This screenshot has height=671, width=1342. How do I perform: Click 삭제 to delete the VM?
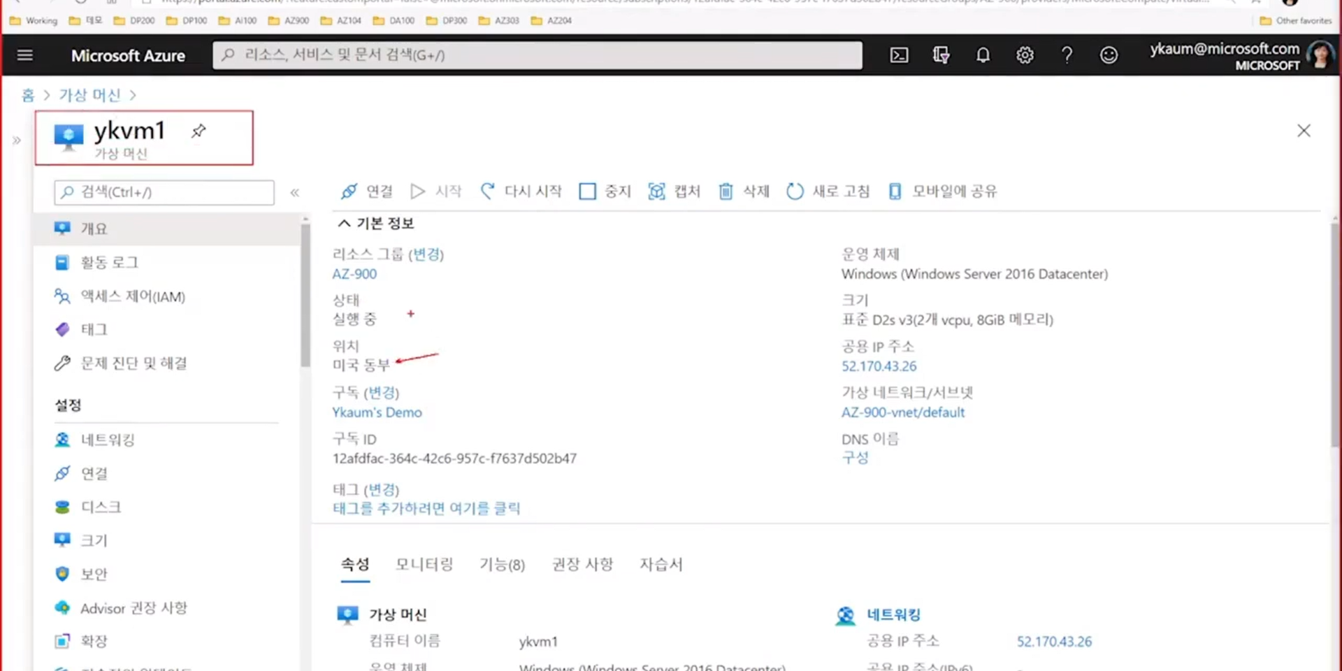[x=744, y=191]
